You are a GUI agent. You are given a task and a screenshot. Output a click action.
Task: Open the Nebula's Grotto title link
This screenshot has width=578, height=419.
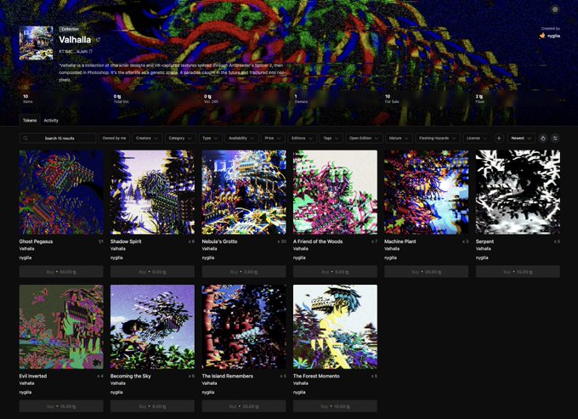click(x=219, y=241)
